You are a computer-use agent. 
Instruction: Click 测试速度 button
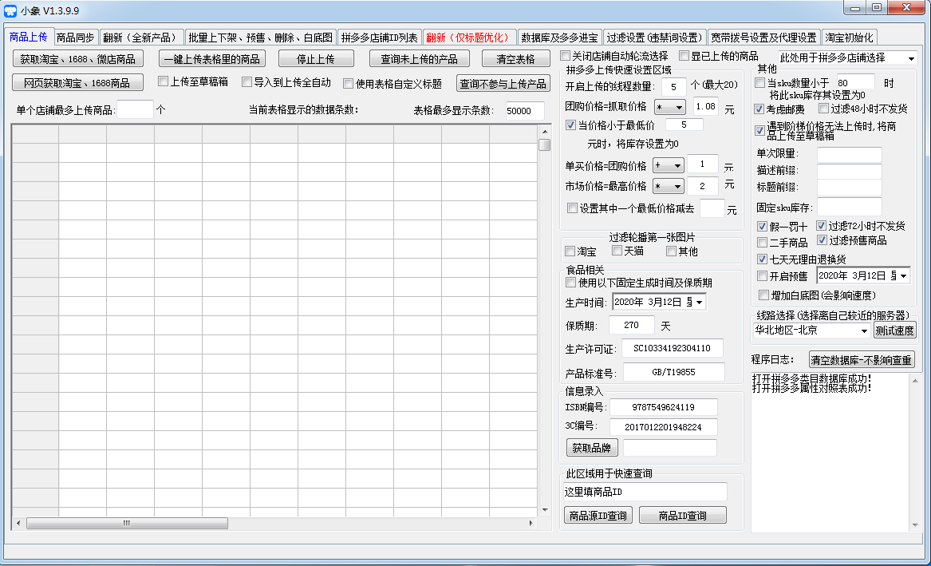coord(895,330)
